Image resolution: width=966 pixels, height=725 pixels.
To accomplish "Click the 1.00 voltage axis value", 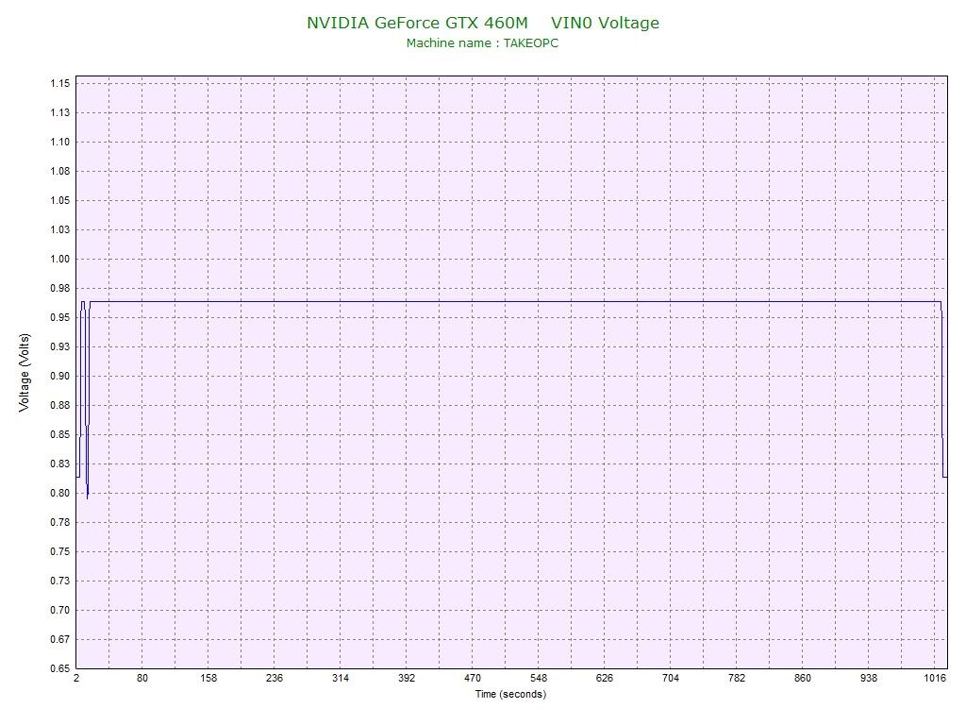I will click(x=59, y=259).
